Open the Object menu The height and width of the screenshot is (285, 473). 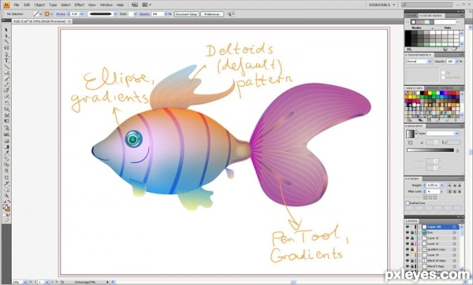(39, 5)
